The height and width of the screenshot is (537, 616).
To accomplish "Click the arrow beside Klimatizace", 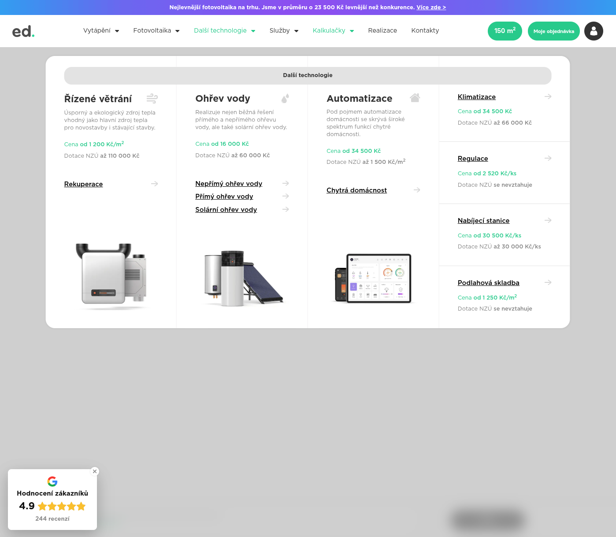I will pyautogui.click(x=548, y=96).
